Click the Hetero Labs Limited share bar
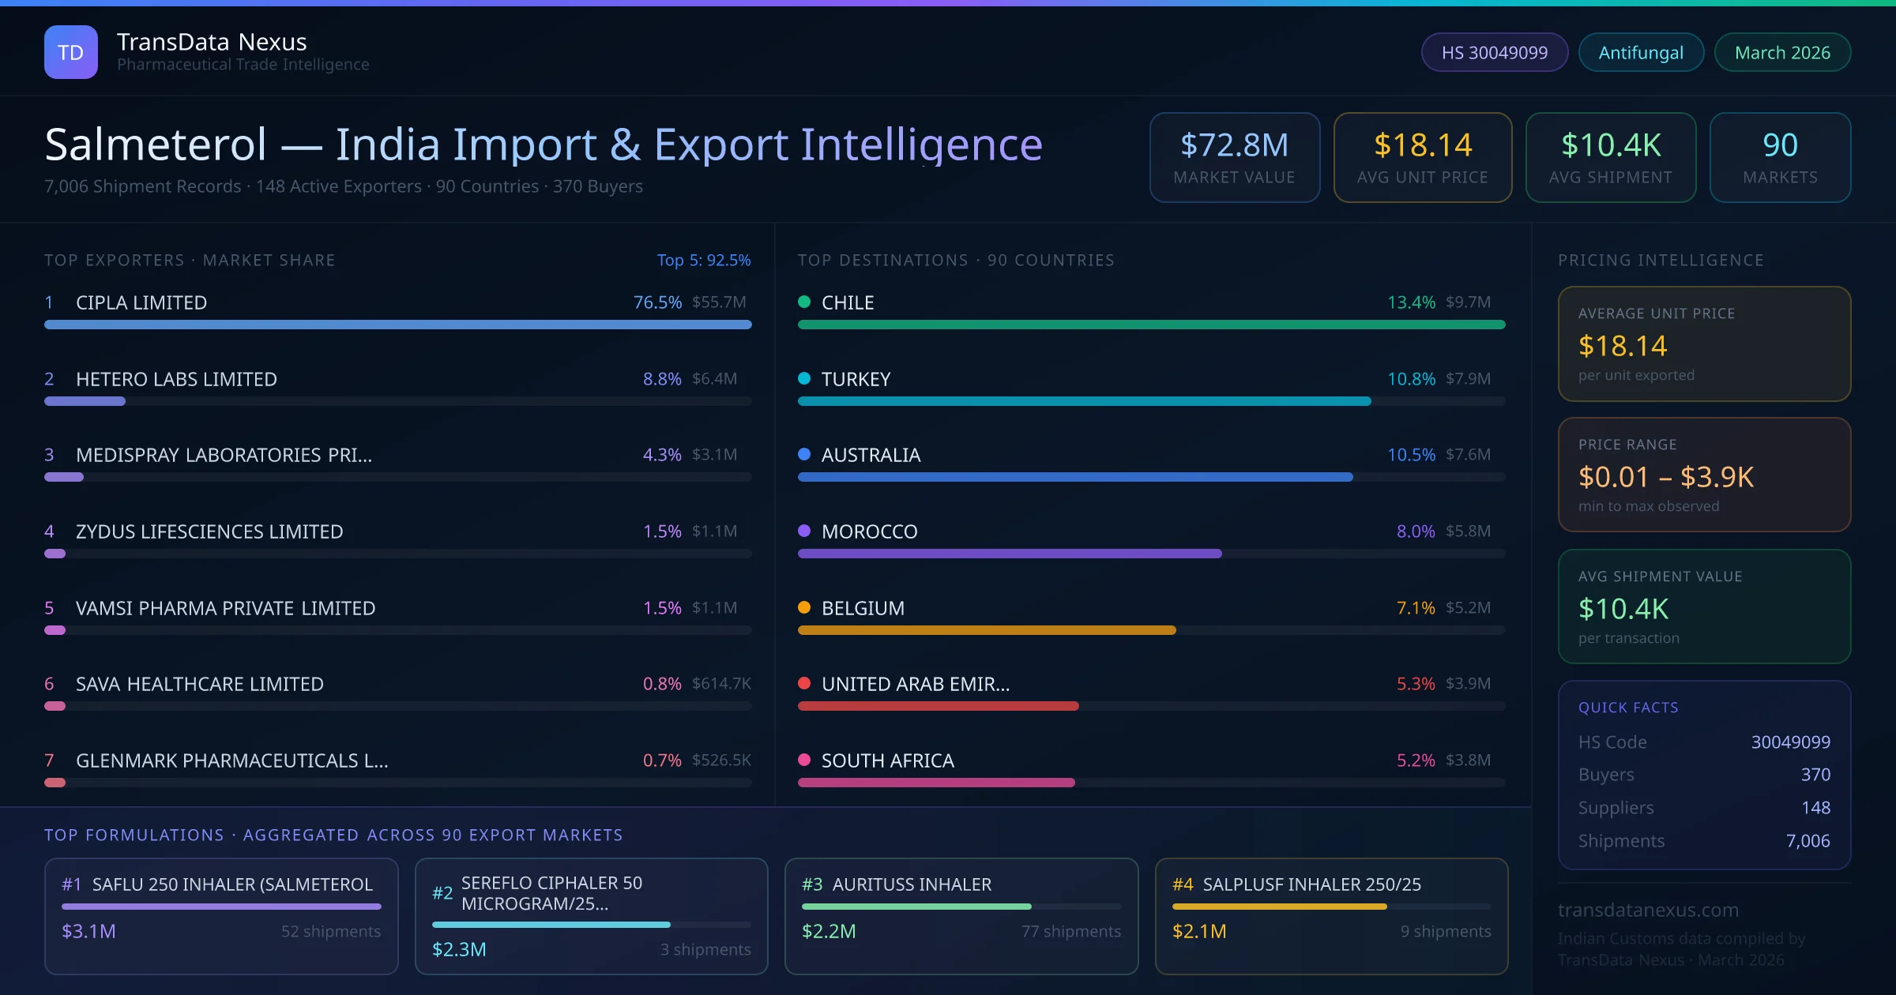Viewport: 1896px width, 995px height. pos(85,401)
